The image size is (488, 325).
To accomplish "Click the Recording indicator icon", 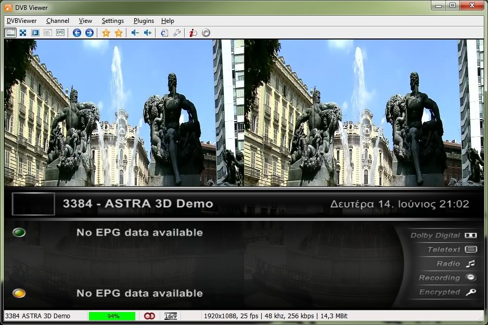I will pos(471,277).
